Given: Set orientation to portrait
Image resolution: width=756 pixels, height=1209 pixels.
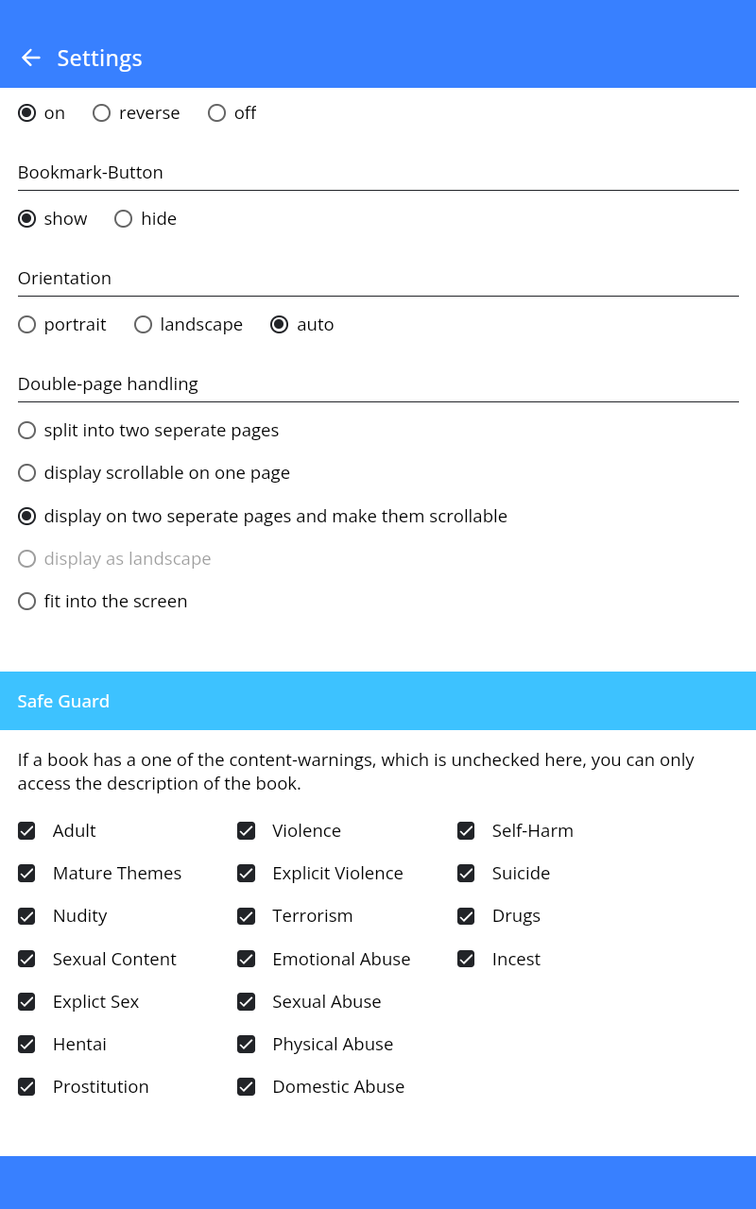Looking at the screenshot, I should (27, 325).
